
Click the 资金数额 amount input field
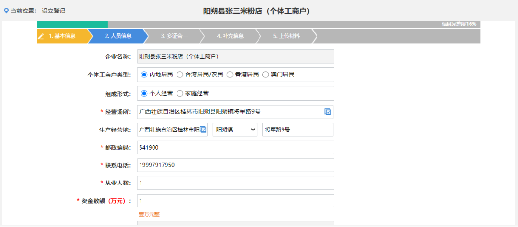click(235, 201)
